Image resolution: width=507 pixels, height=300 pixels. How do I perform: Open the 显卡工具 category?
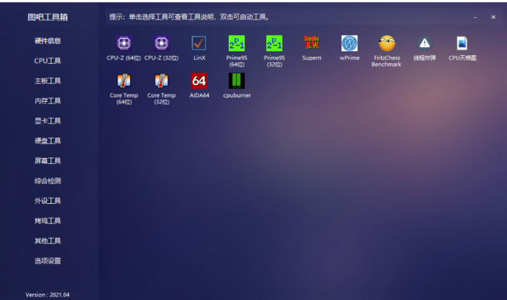(x=48, y=121)
